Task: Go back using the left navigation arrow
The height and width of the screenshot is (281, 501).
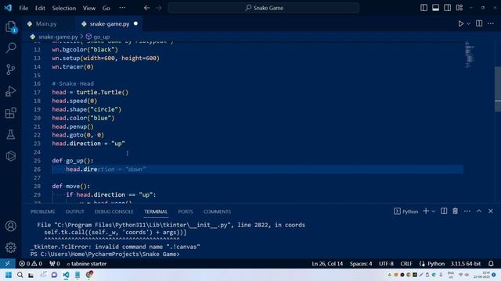Action: coord(146,8)
